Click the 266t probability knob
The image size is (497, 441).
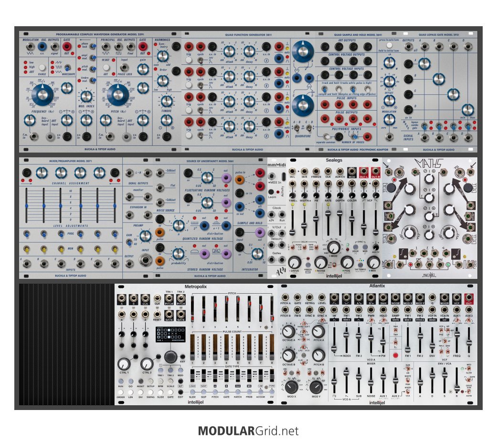[x=178, y=254]
